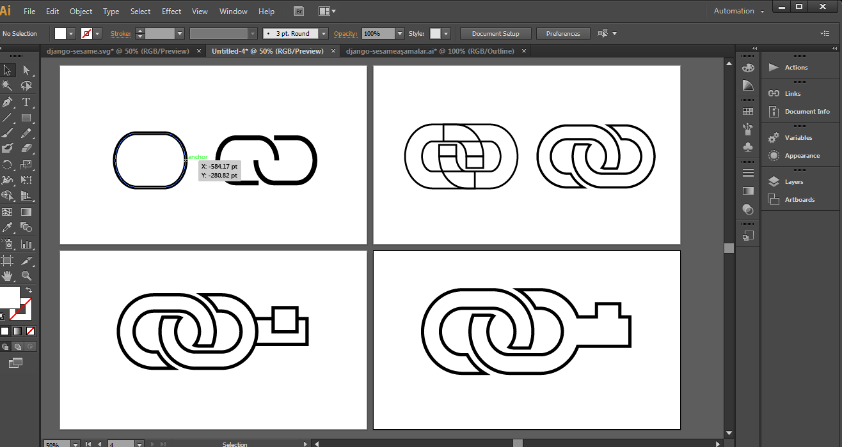Open the Color Guide panel icon
842x447 pixels.
coord(748,85)
